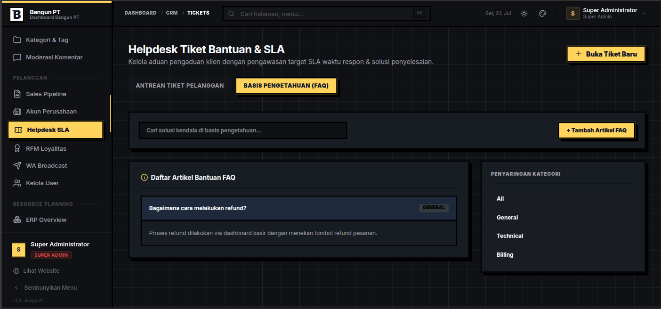Select Basis Pengetahuan (FAQ) tab
This screenshot has width=661, height=309.
tap(286, 86)
